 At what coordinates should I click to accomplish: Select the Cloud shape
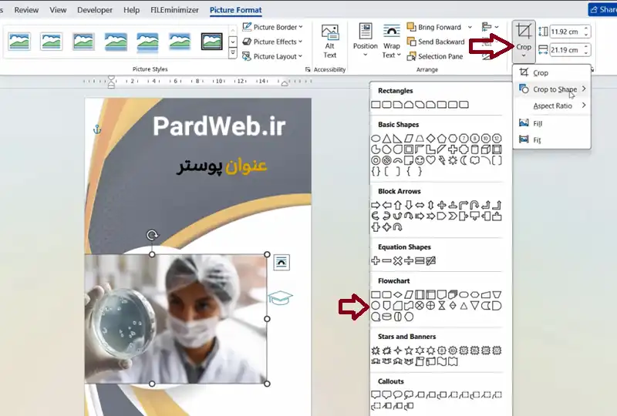(x=475, y=160)
